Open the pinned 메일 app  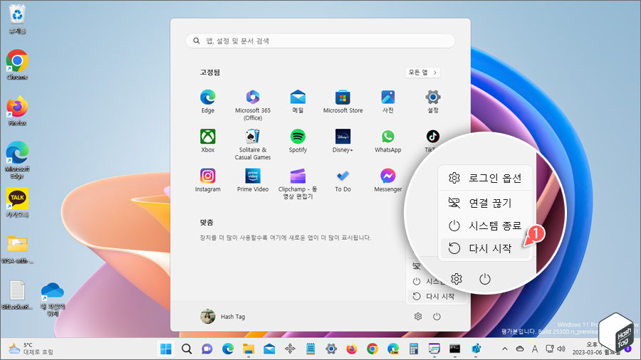[x=298, y=102]
